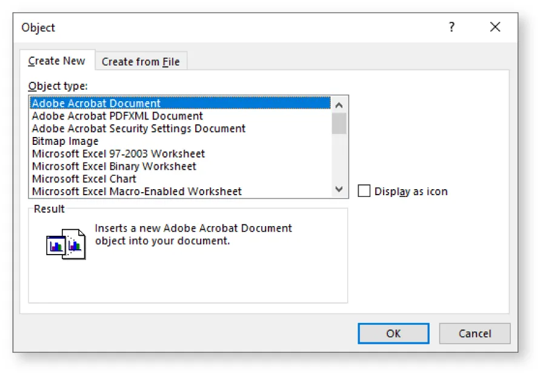Click the OK button

coord(393,333)
